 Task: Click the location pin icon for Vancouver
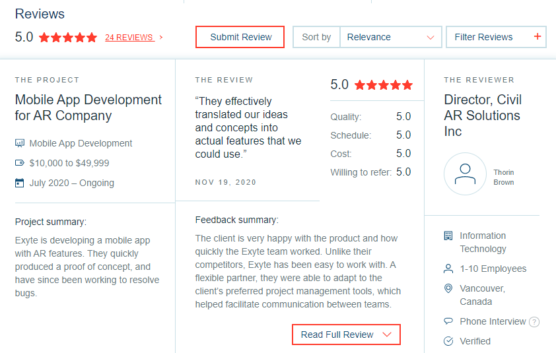coord(448,288)
